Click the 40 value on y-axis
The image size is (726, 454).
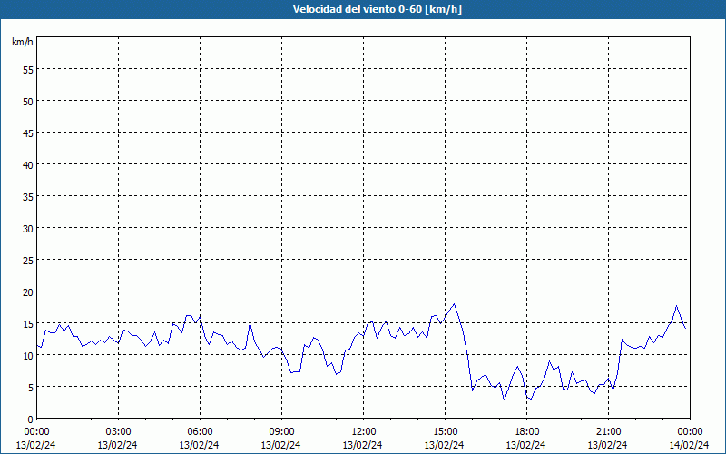coord(28,165)
